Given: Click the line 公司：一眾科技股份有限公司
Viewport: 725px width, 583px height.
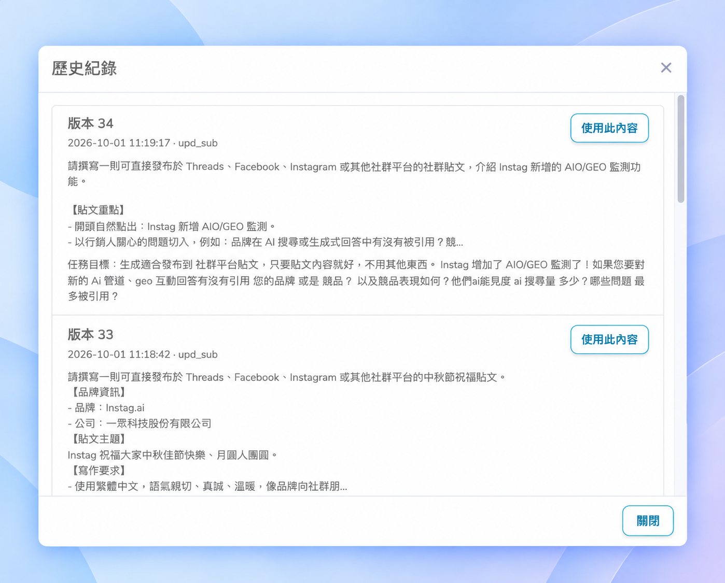Looking at the screenshot, I should (140, 423).
